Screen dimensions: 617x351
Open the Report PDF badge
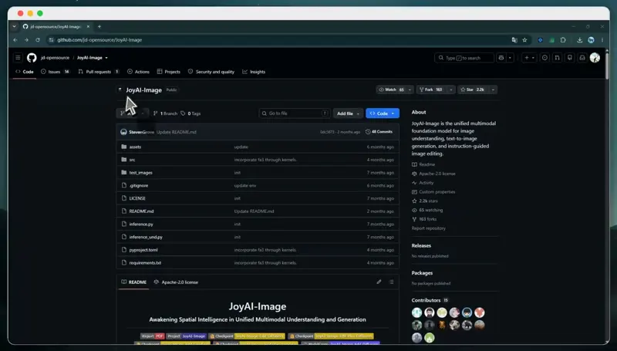(x=152, y=336)
